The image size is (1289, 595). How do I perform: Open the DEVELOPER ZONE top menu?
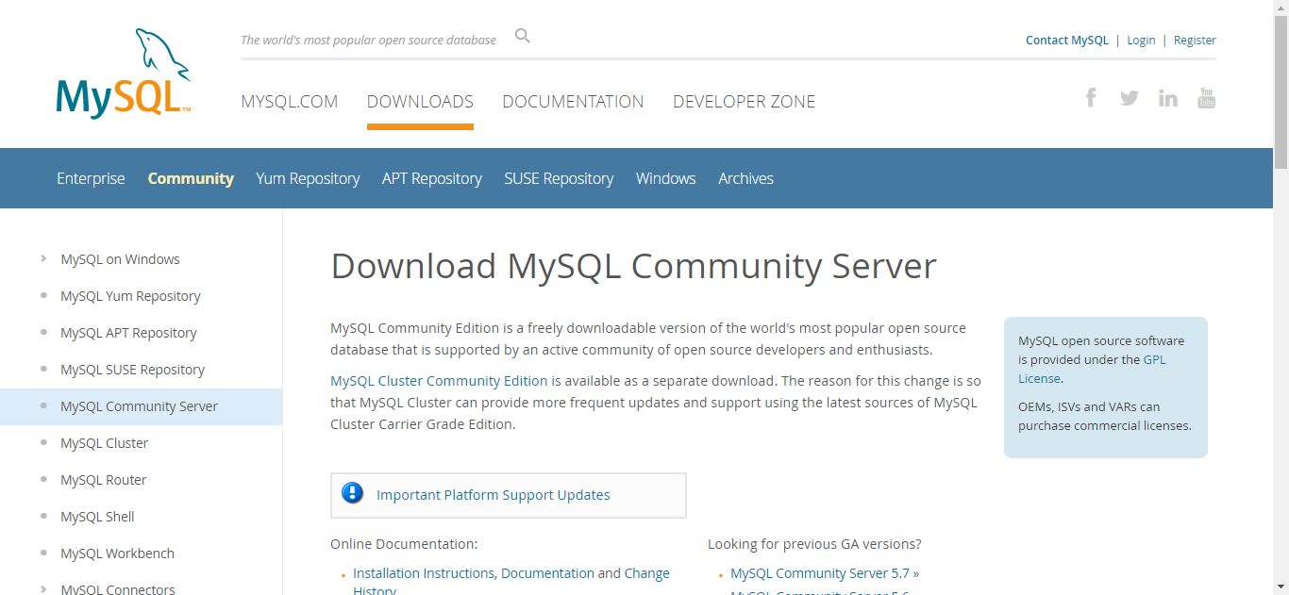pos(744,102)
